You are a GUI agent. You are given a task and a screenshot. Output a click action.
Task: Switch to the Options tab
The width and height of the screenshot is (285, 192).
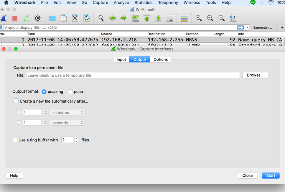[x=160, y=59]
